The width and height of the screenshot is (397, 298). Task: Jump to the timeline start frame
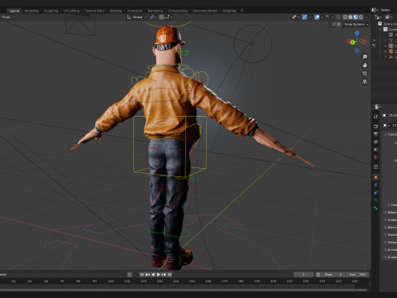click(142, 275)
